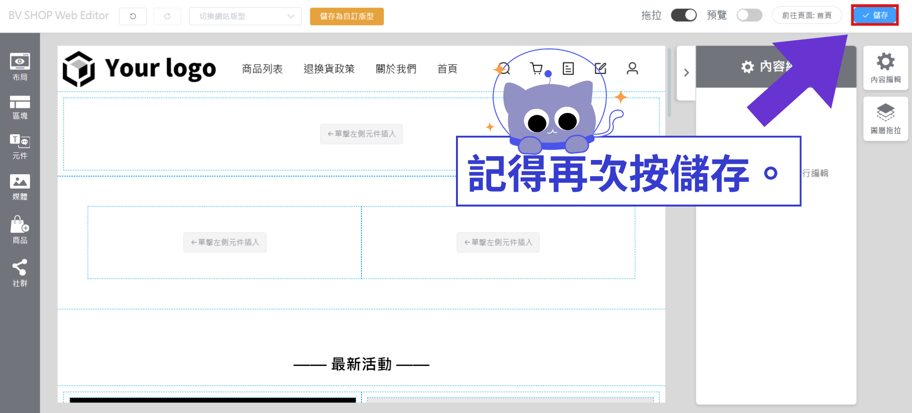Select the 關於我們 menu item
The width and height of the screenshot is (912, 413).
click(396, 69)
